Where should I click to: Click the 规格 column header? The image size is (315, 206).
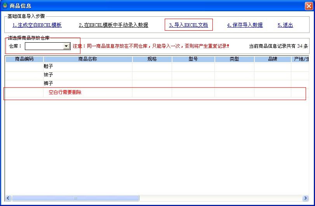tap(152, 59)
